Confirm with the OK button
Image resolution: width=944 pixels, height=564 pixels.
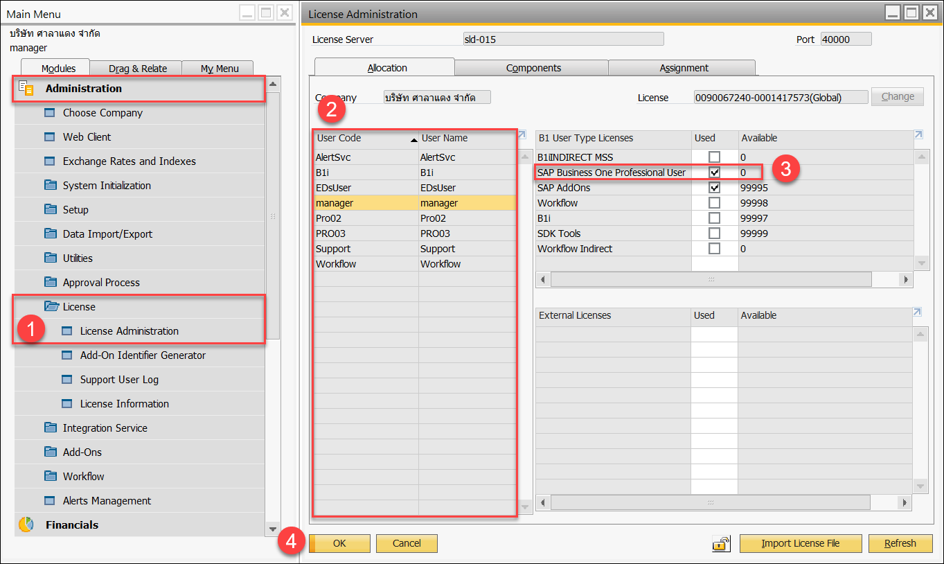[339, 544]
